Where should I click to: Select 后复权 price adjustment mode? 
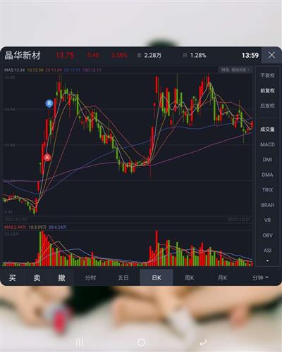[x=267, y=106]
